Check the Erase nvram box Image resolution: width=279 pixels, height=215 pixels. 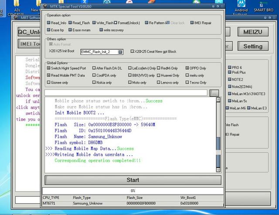(x=70, y=30)
